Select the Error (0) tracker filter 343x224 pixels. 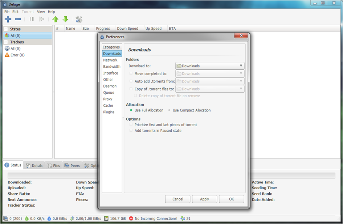click(28, 55)
